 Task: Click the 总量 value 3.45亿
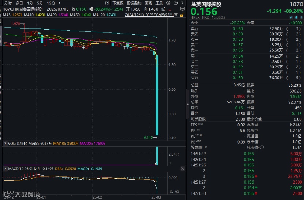click(x=239, y=85)
